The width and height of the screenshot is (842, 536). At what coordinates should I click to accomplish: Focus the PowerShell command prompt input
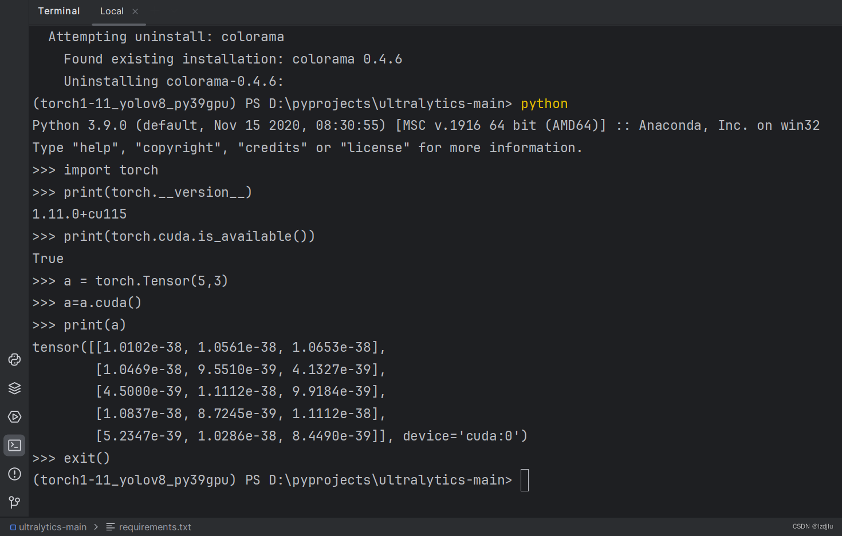[x=524, y=480]
